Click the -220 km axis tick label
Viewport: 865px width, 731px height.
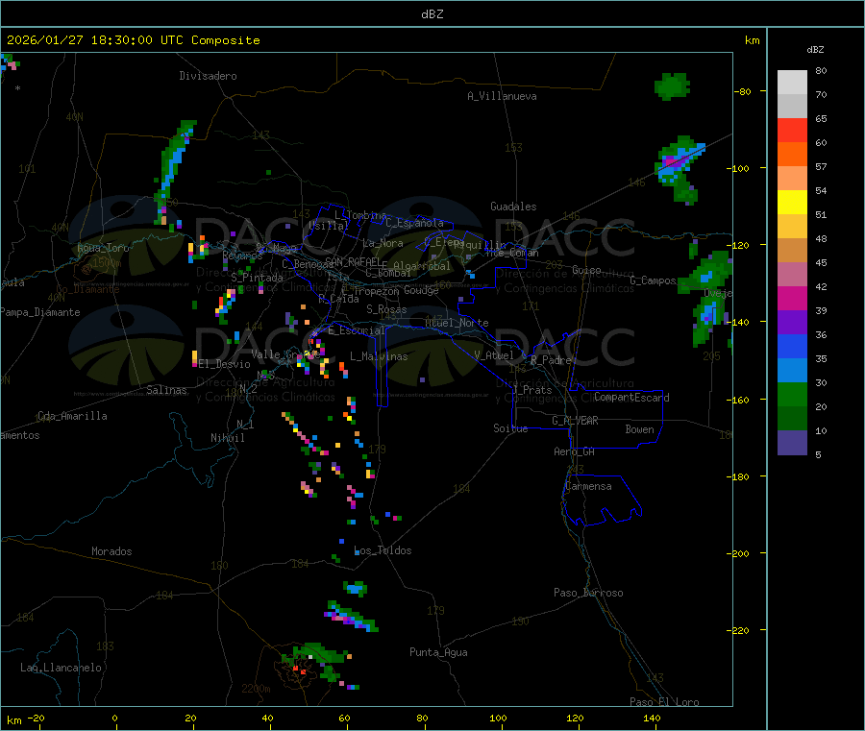click(740, 631)
